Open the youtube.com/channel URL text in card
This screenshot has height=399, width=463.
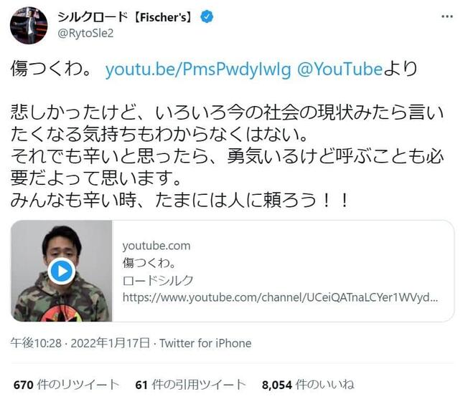click(280, 297)
